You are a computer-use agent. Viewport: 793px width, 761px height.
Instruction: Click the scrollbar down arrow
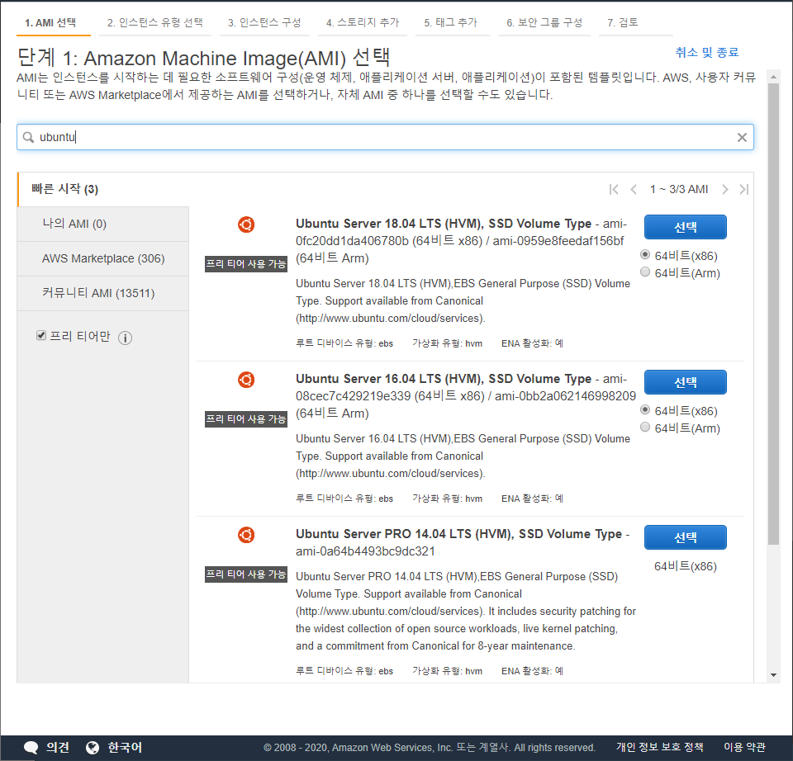click(x=773, y=675)
